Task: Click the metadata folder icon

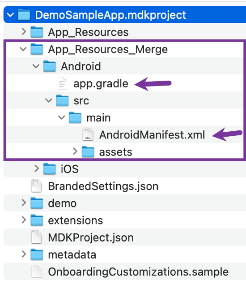Action: 37,255
